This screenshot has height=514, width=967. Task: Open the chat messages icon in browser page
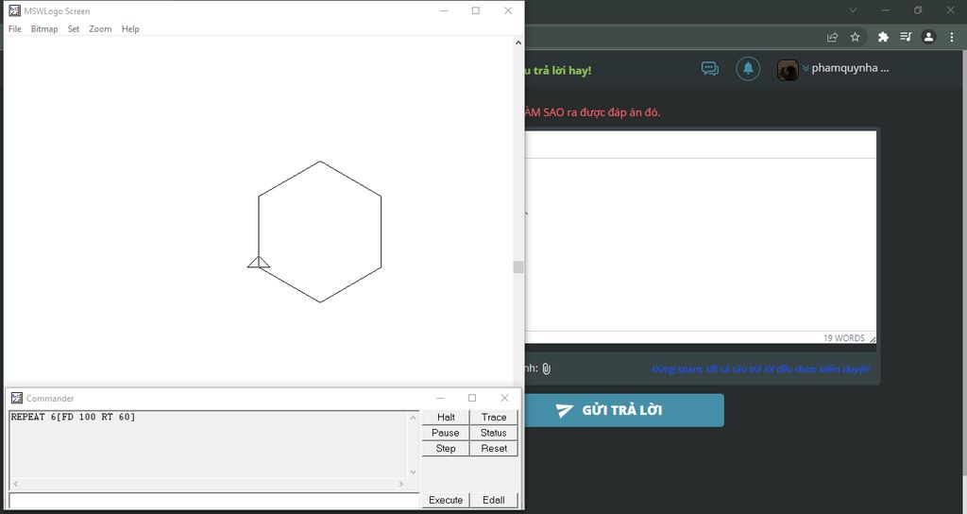click(x=710, y=68)
